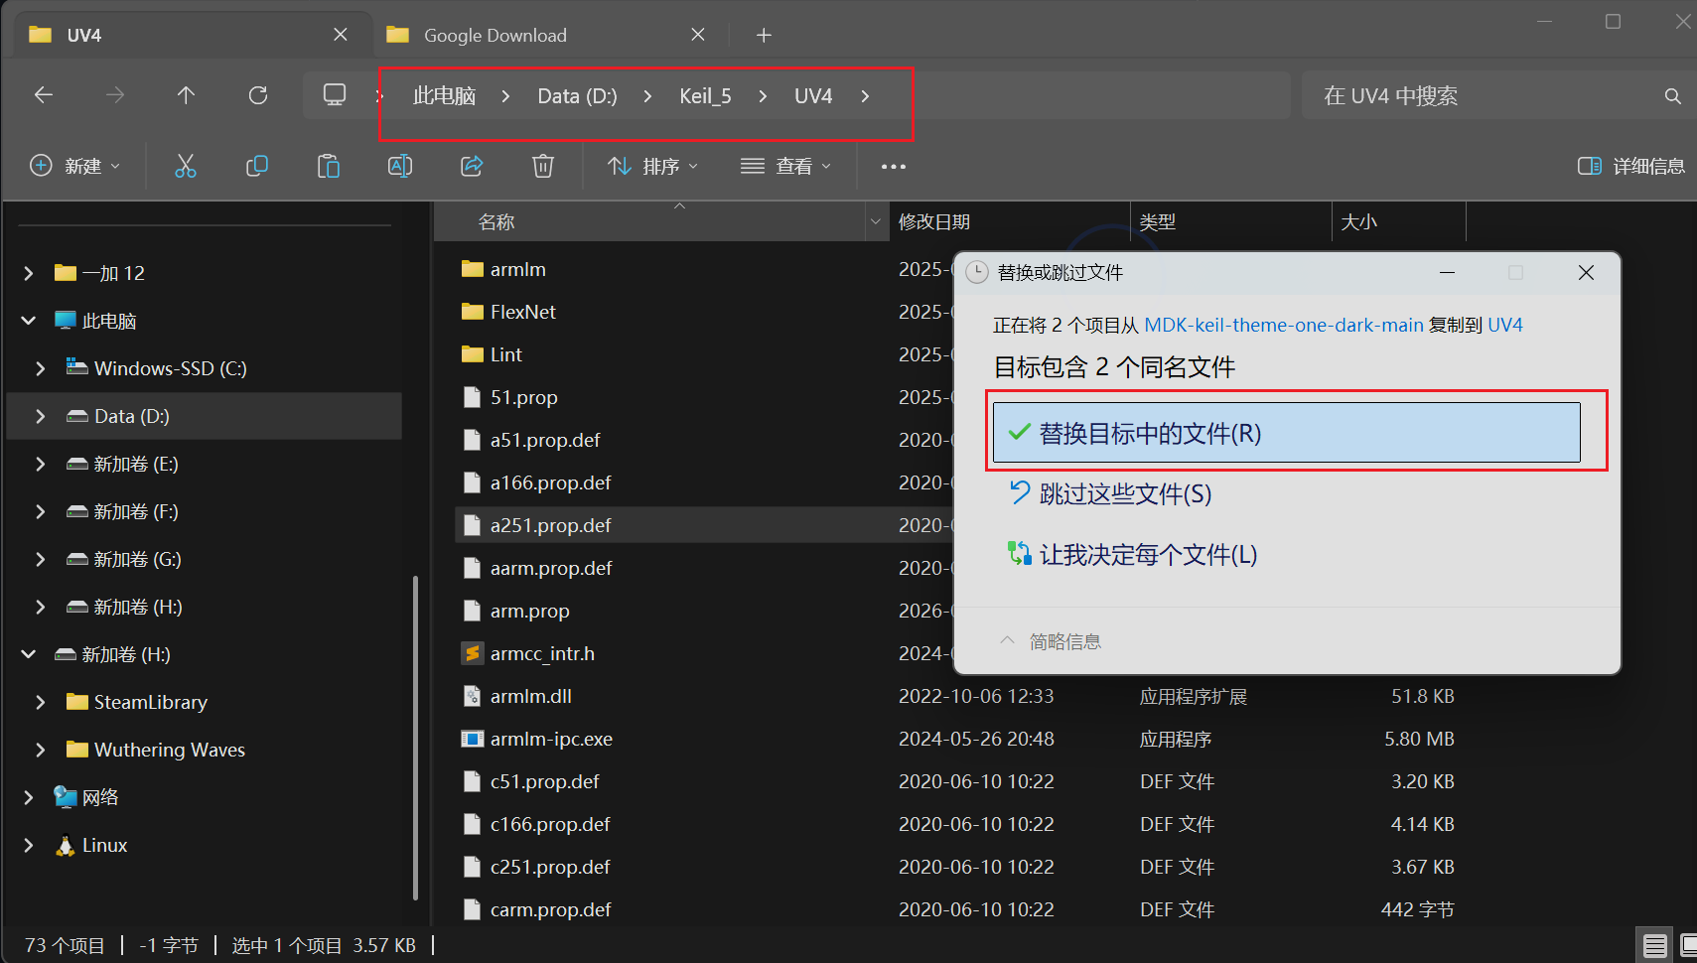Image resolution: width=1697 pixels, height=963 pixels.
Task: Click the FlexNet folder icon
Action: coord(473,312)
